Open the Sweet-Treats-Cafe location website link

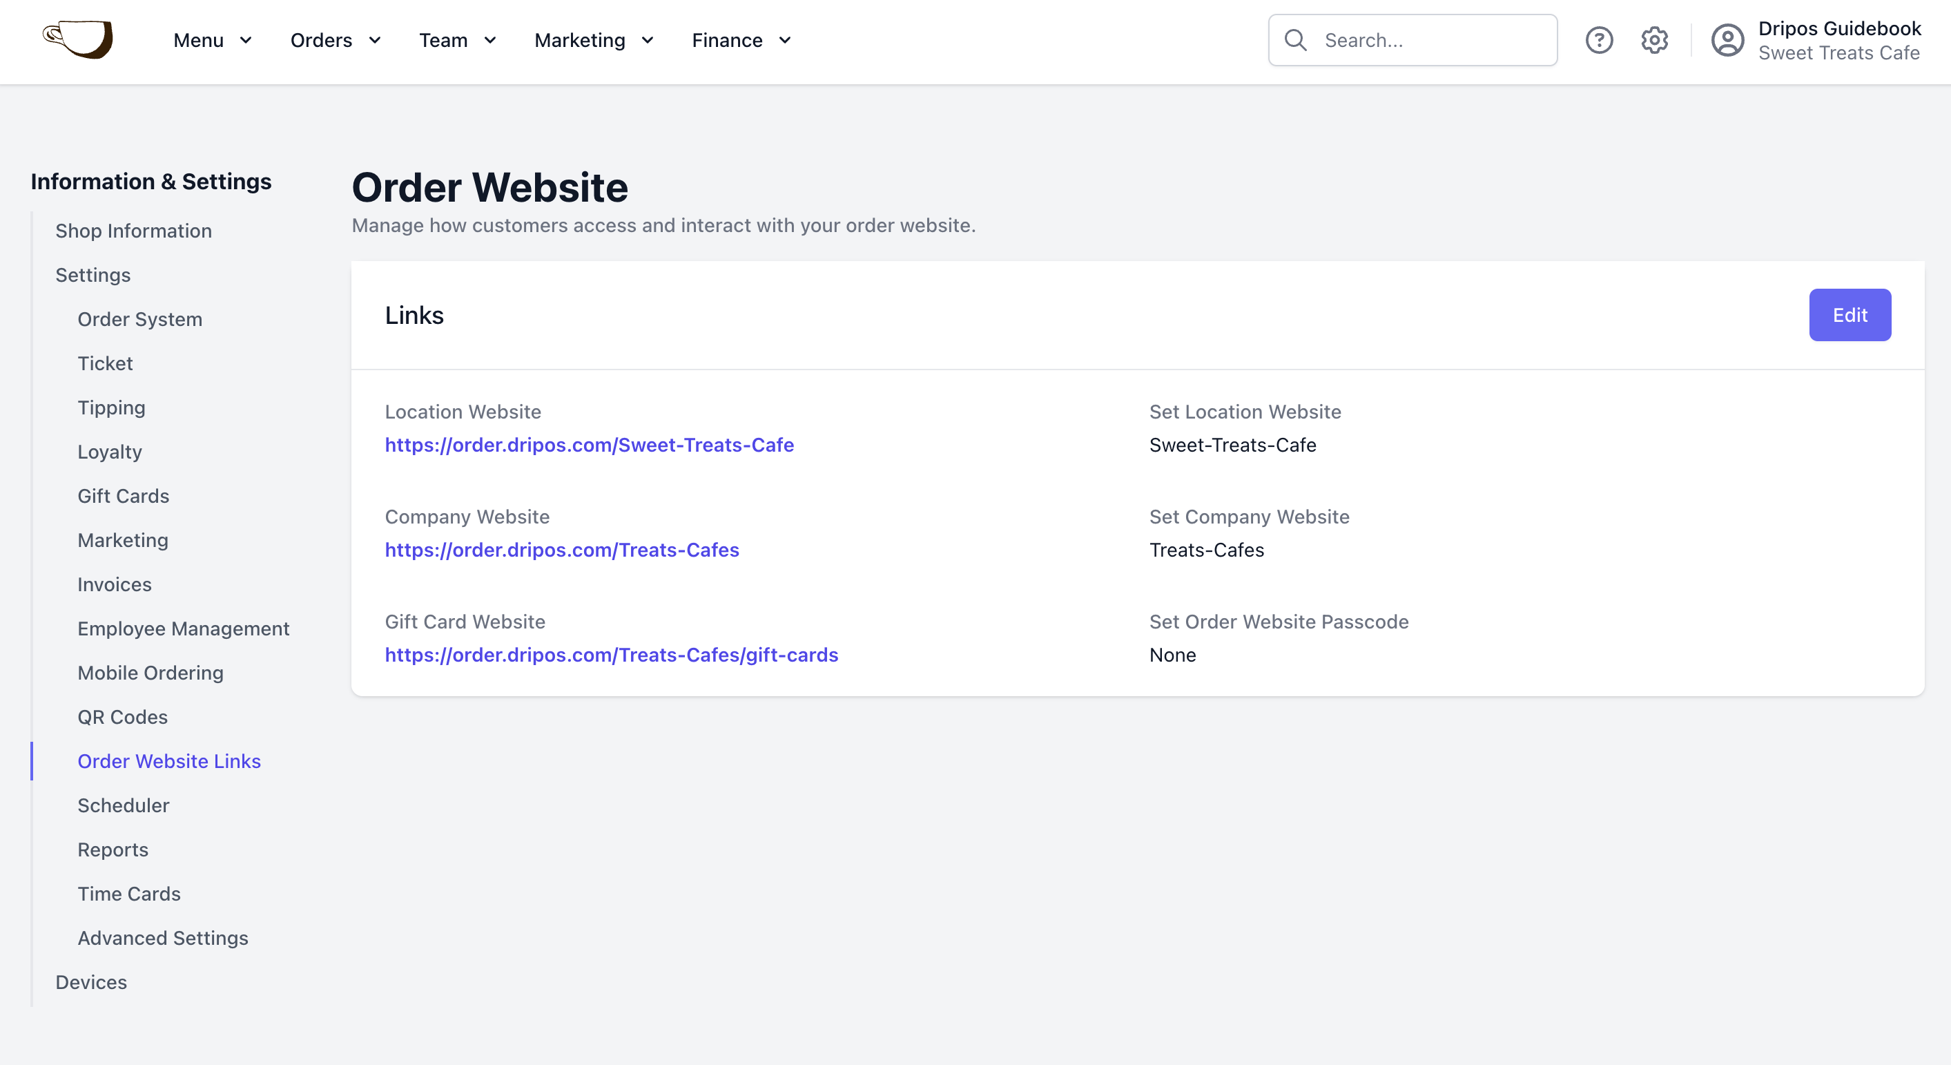590,445
